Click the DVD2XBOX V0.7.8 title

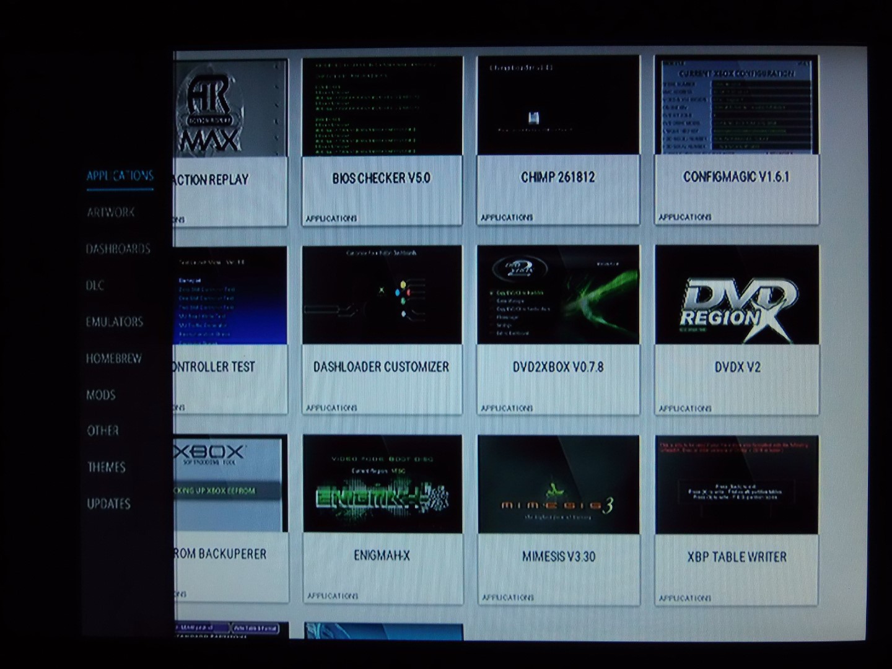558,367
